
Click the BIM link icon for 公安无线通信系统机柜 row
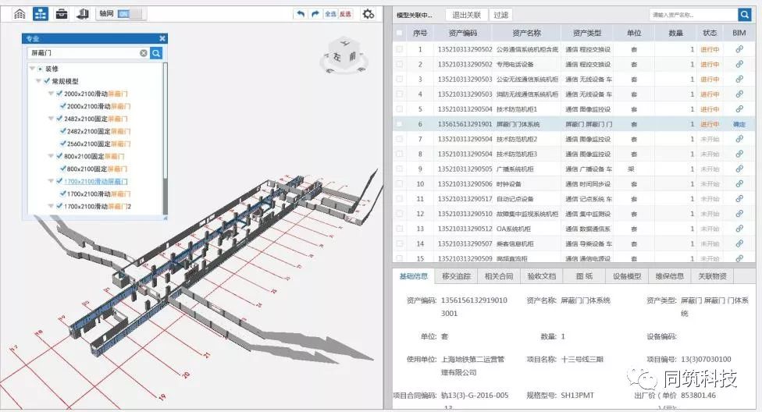pos(739,79)
